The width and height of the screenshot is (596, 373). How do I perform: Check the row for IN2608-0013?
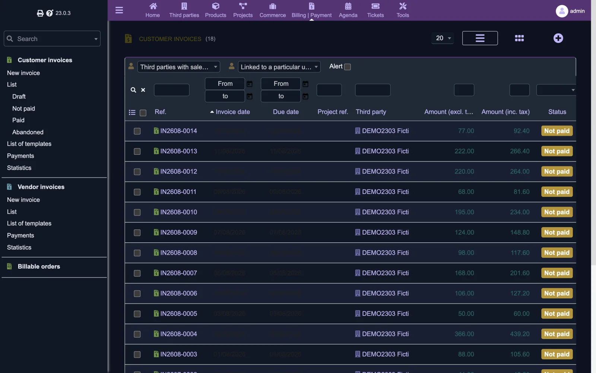[x=137, y=151]
